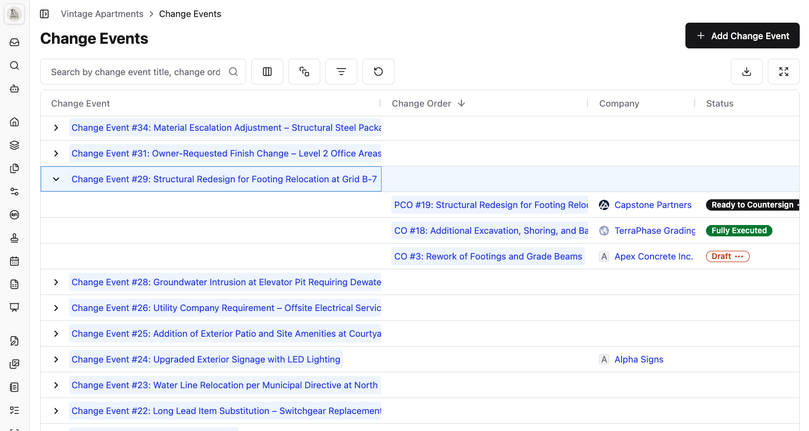Open TerraPhase Grading company link

click(x=655, y=231)
